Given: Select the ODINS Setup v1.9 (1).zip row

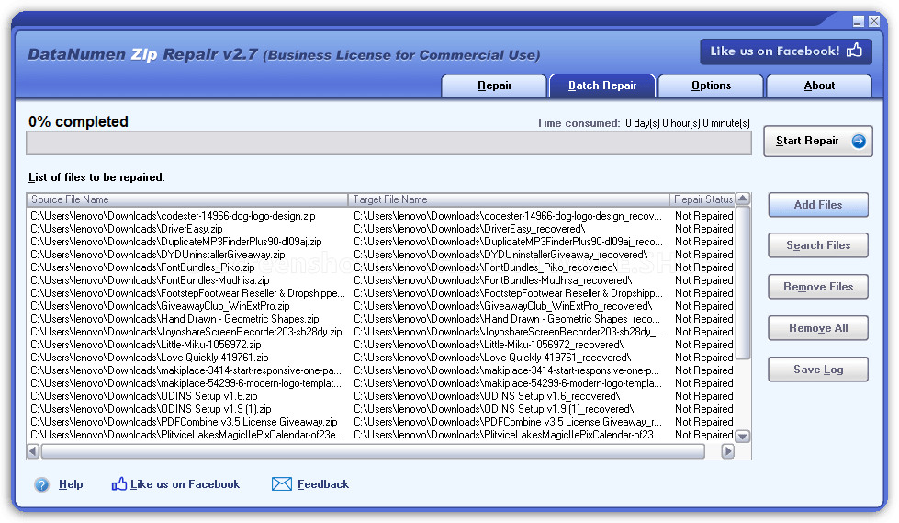Looking at the screenshot, I should [x=151, y=409].
